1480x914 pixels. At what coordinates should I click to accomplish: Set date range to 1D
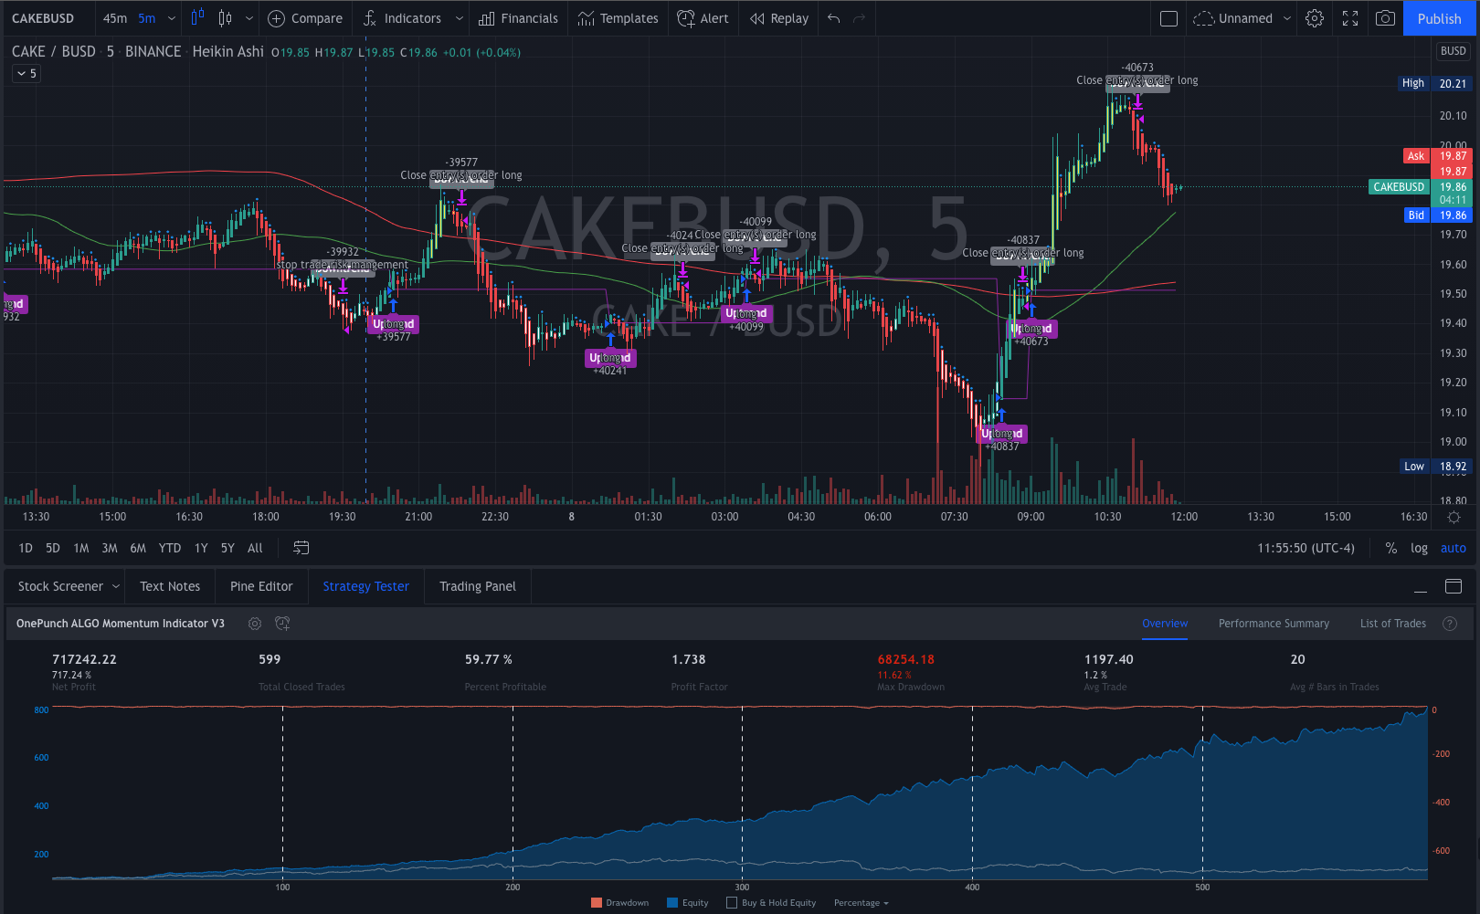[26, 548]
